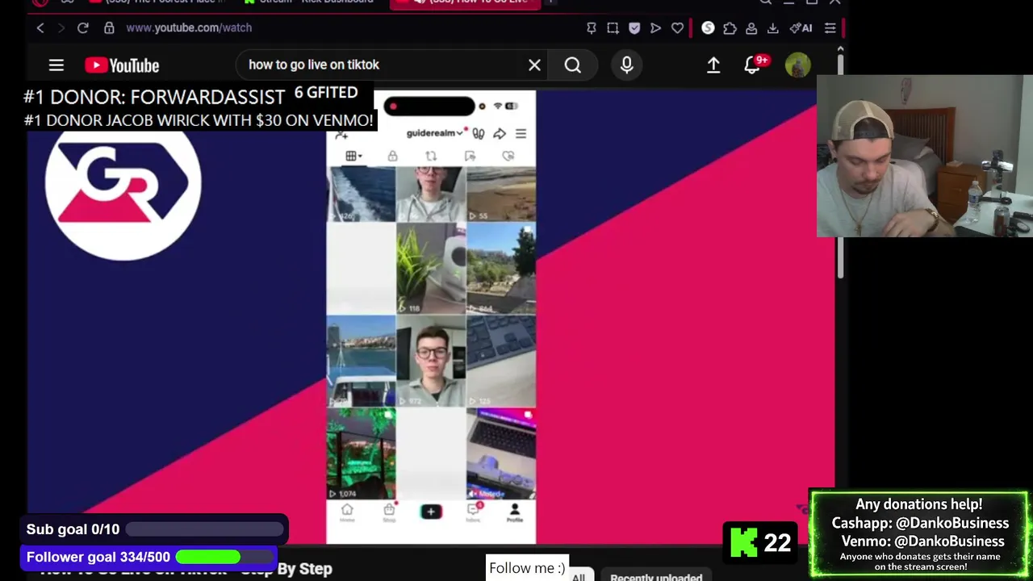The image size is (1033, 581).
Task: Clear the search query with the X
Action: click(534, 65)
